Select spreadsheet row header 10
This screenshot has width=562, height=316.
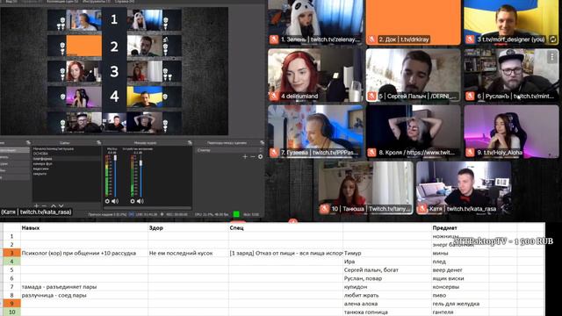point(11,312)
